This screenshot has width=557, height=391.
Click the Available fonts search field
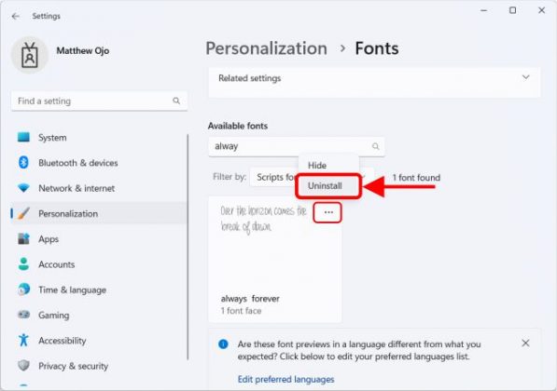[297, 146]
